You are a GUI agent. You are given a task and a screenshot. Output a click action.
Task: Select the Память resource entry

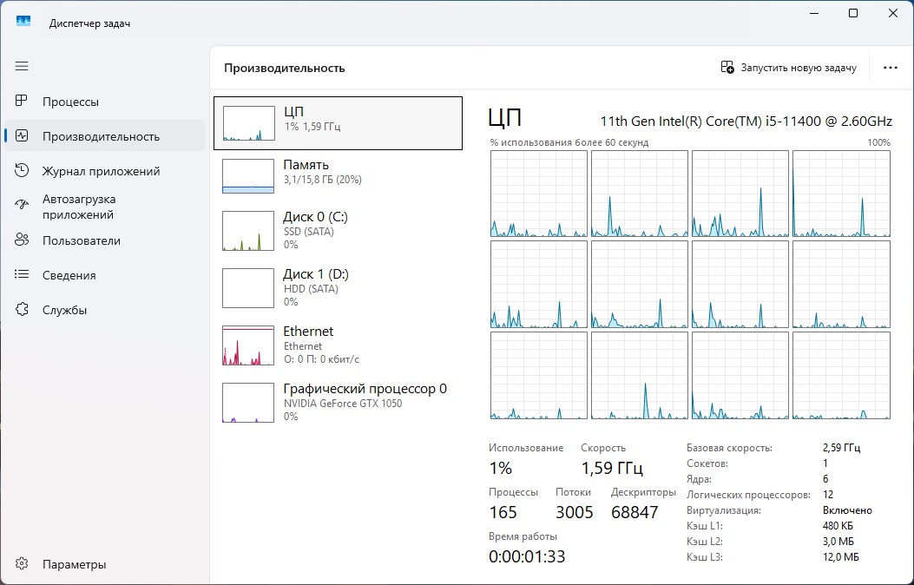(339, 176)
